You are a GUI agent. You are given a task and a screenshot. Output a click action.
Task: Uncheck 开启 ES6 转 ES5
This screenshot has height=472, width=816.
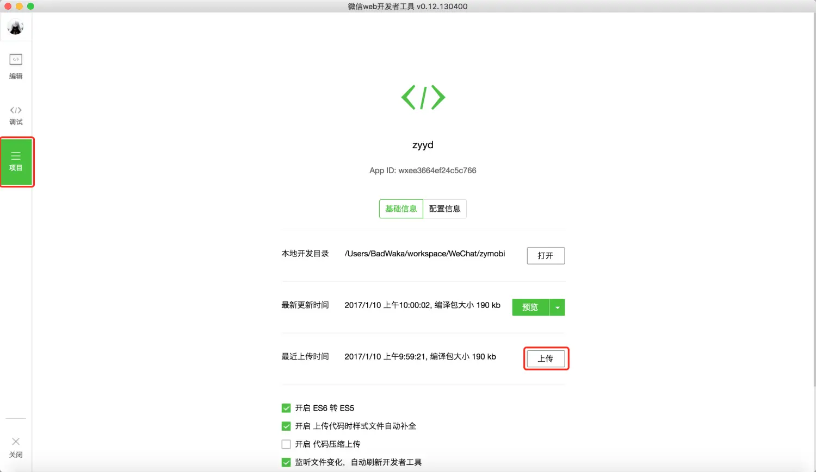[286, 408]
